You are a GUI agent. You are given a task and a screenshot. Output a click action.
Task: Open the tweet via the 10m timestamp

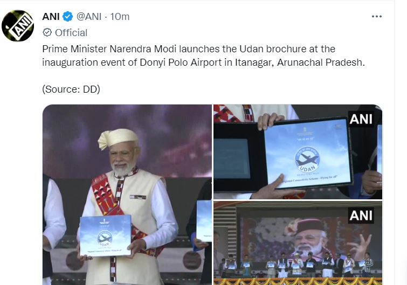click(119, 17)
